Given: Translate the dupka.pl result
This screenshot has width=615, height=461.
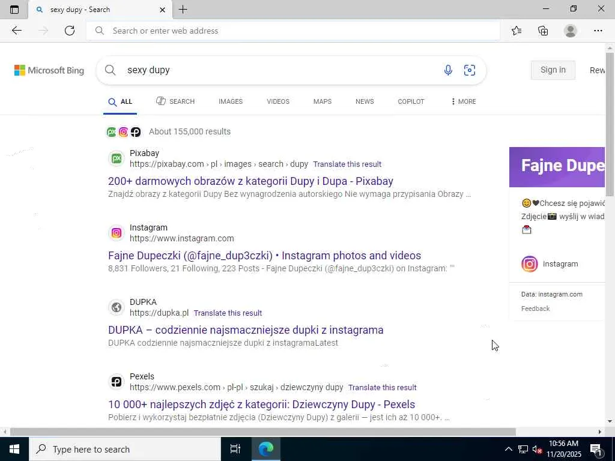Looking at the screenshot, I should point(228,313).
